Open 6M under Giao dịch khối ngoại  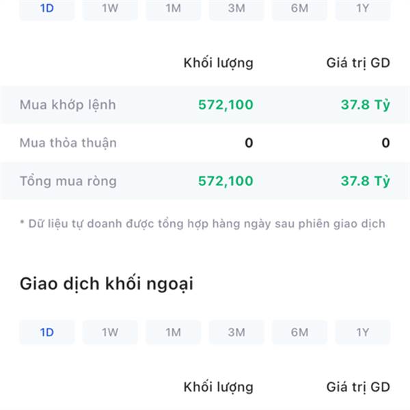click(300, 332)
